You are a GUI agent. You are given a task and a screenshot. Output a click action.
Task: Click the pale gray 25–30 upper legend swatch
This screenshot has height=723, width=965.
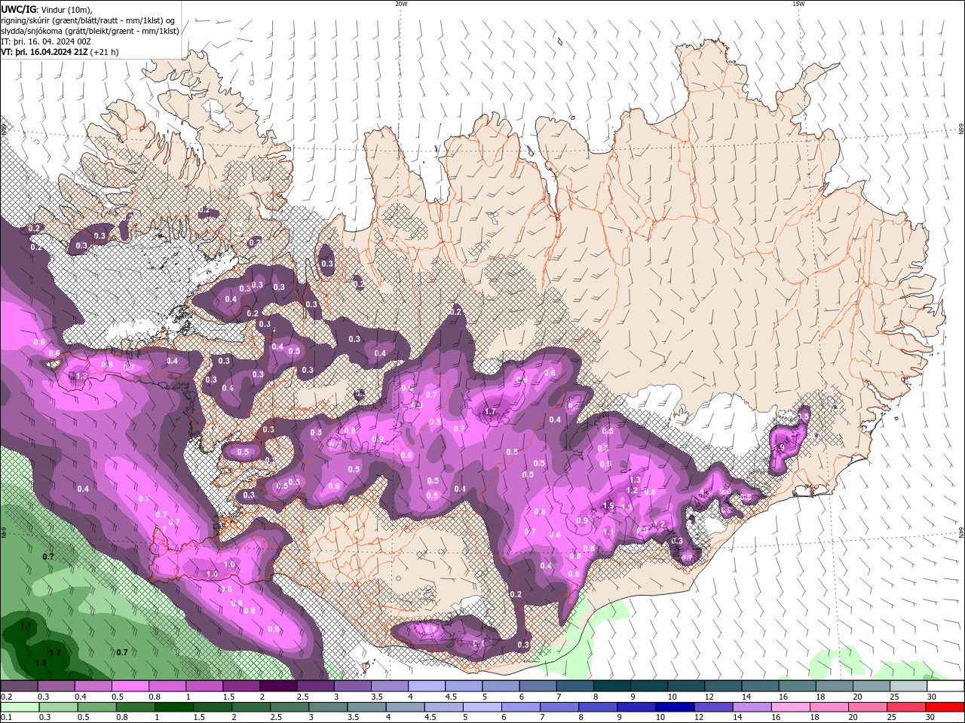(x=908, y=686)
